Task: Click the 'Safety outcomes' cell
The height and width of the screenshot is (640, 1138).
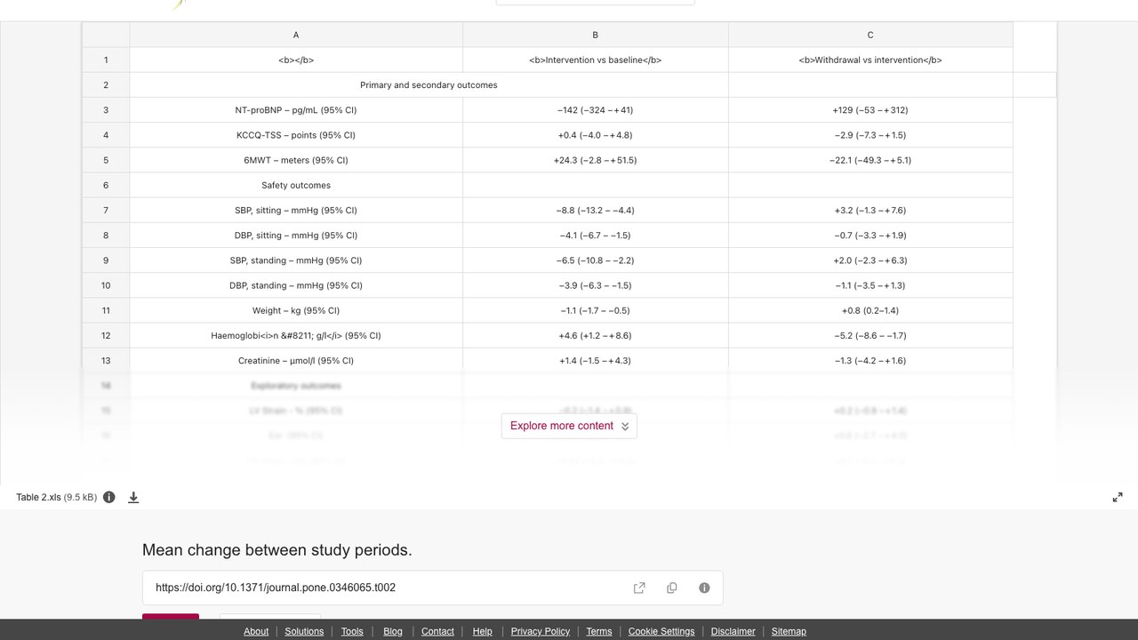Action: click(x=296, y=185)
